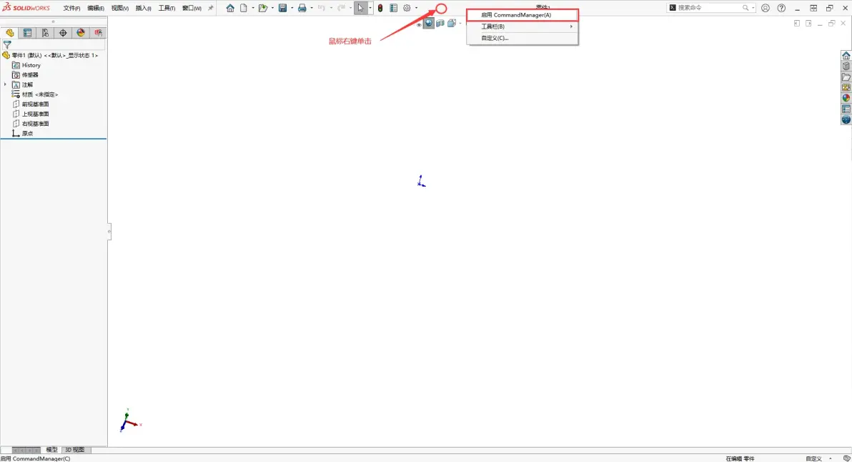Image resolution: width=852 pixels, height=462 pixels.
Task: Click the user login account icon
Action: point(765,8)
